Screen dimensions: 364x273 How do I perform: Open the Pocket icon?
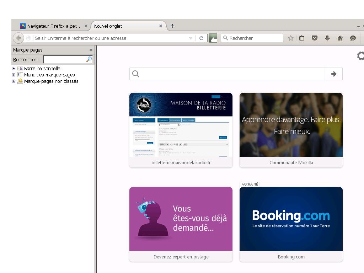[x=314, y=38]
